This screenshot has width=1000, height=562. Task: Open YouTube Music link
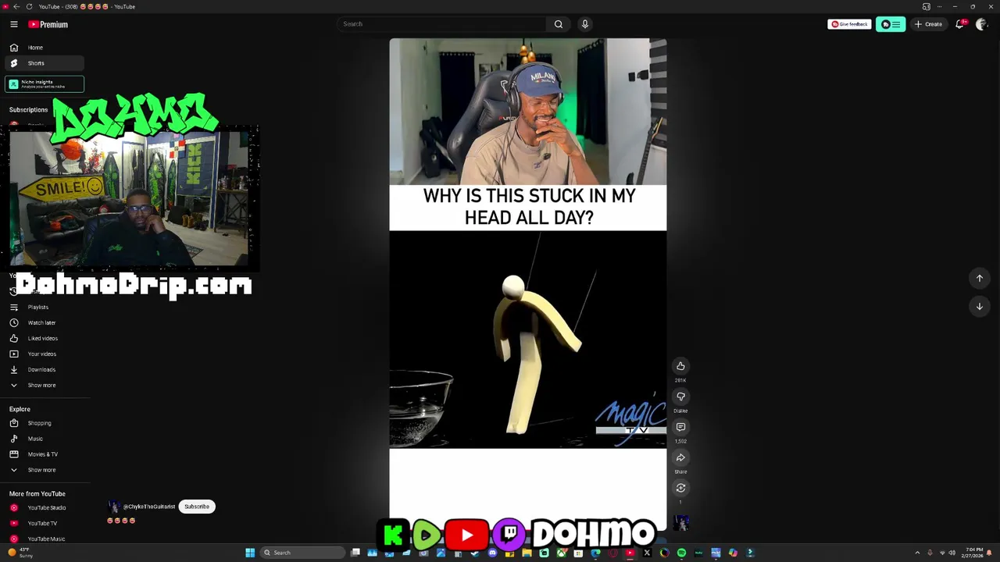[x=45, y=539]
